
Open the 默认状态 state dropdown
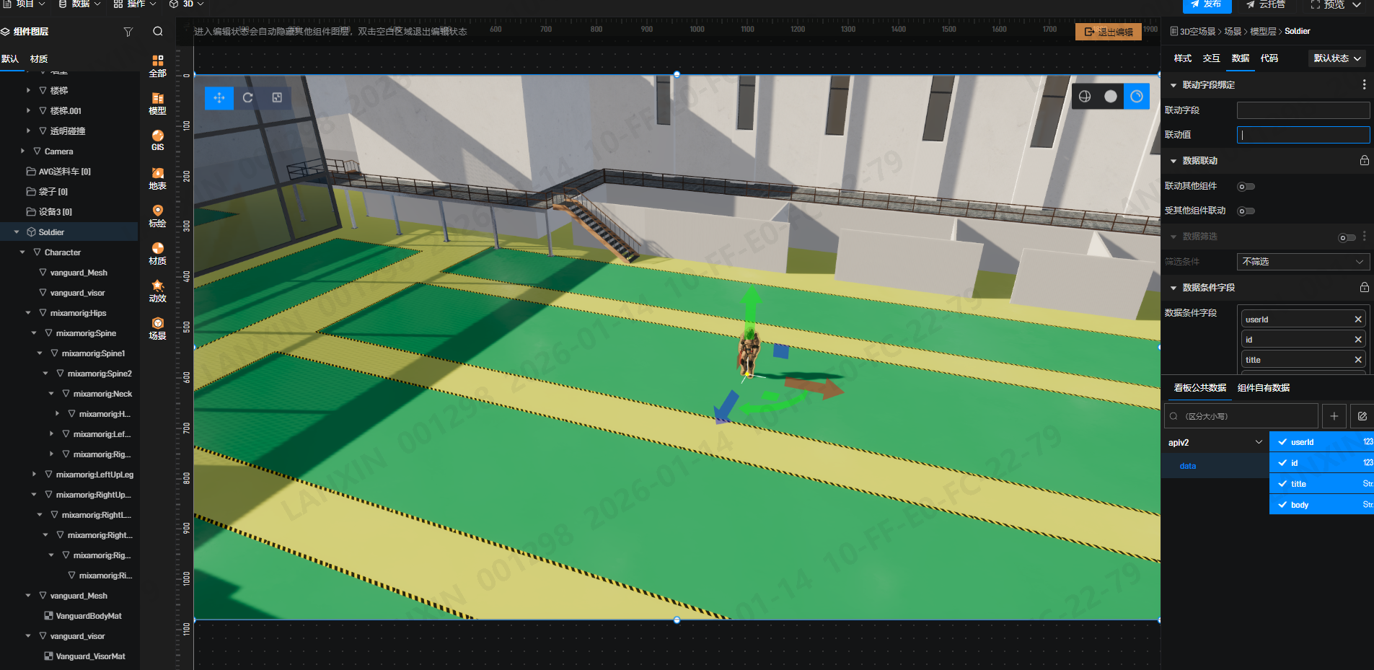[x=1336, y=58]
